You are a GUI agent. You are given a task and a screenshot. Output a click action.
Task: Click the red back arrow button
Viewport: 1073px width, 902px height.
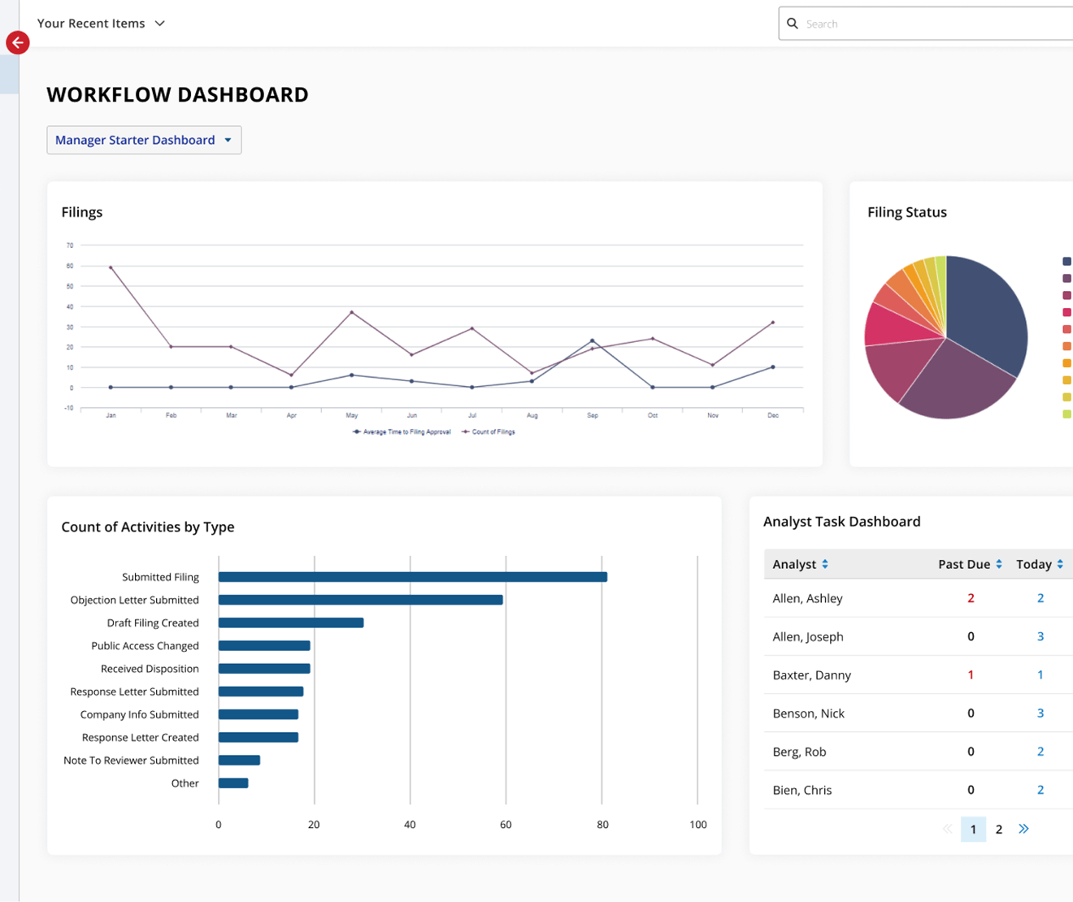pyautogui.click(x=18, y=43)
